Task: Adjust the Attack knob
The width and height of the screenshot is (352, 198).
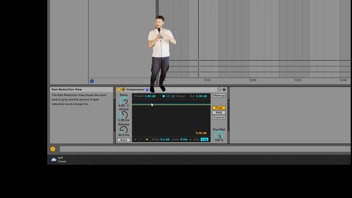Action: click(x=123, y=115)
